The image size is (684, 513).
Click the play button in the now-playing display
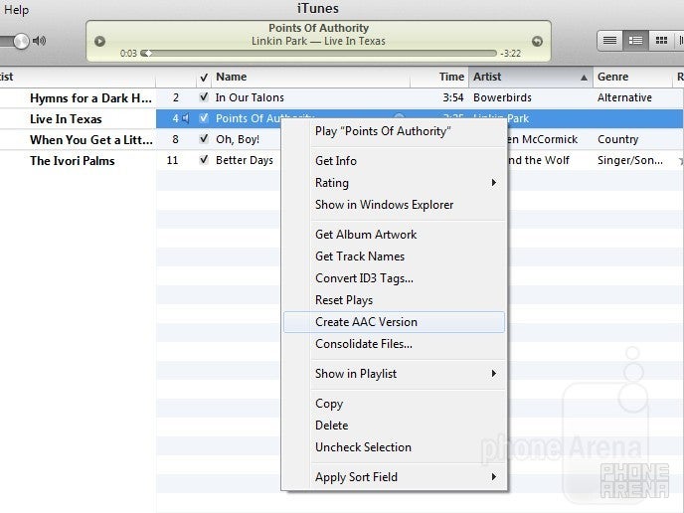(99, 41)
